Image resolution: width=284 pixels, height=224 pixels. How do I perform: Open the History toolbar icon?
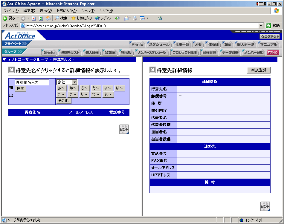[117, 18]
